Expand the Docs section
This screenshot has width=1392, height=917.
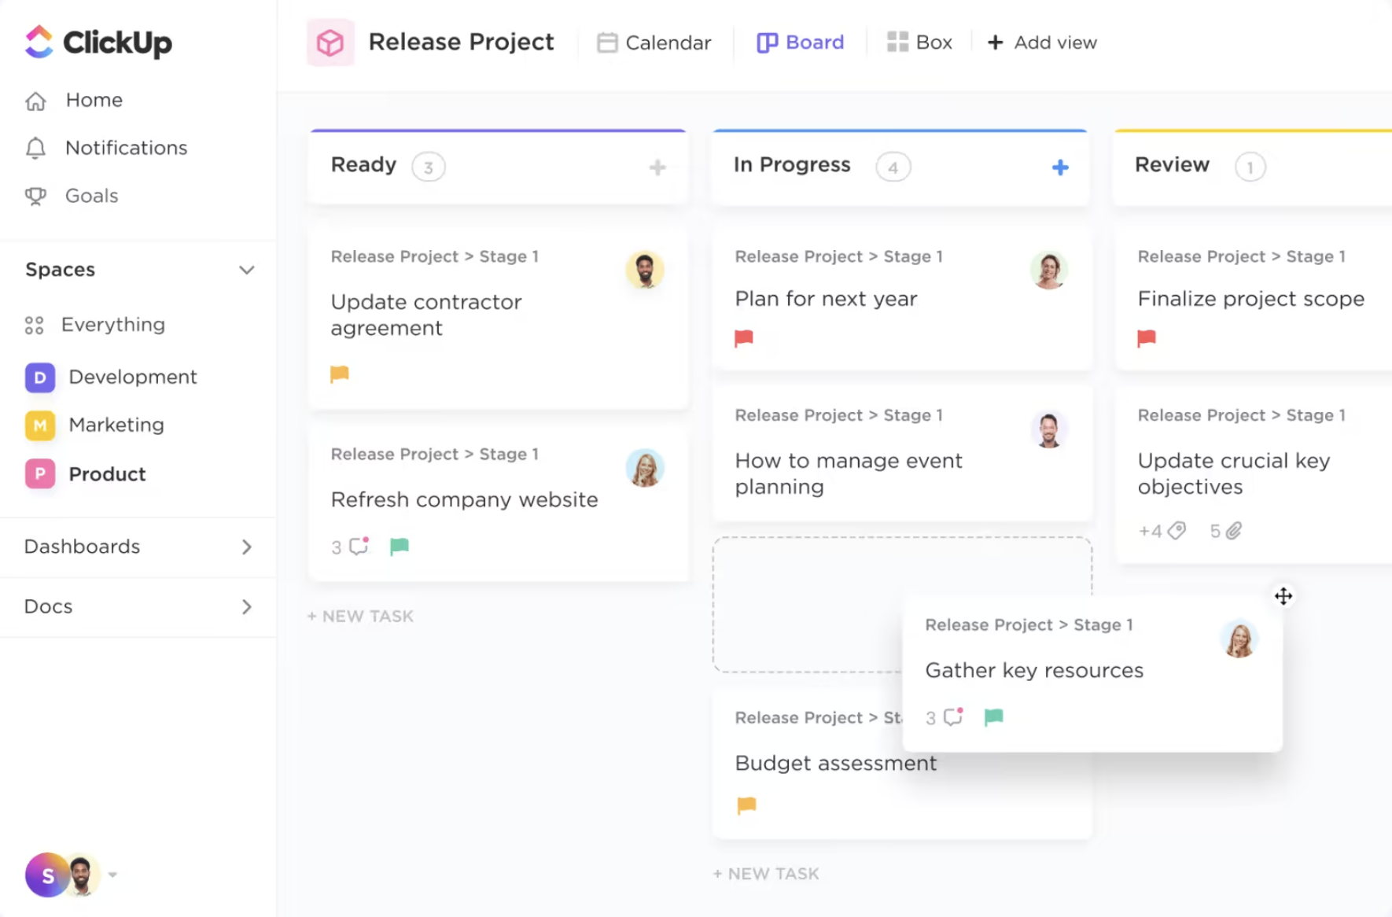coord(246,607)
